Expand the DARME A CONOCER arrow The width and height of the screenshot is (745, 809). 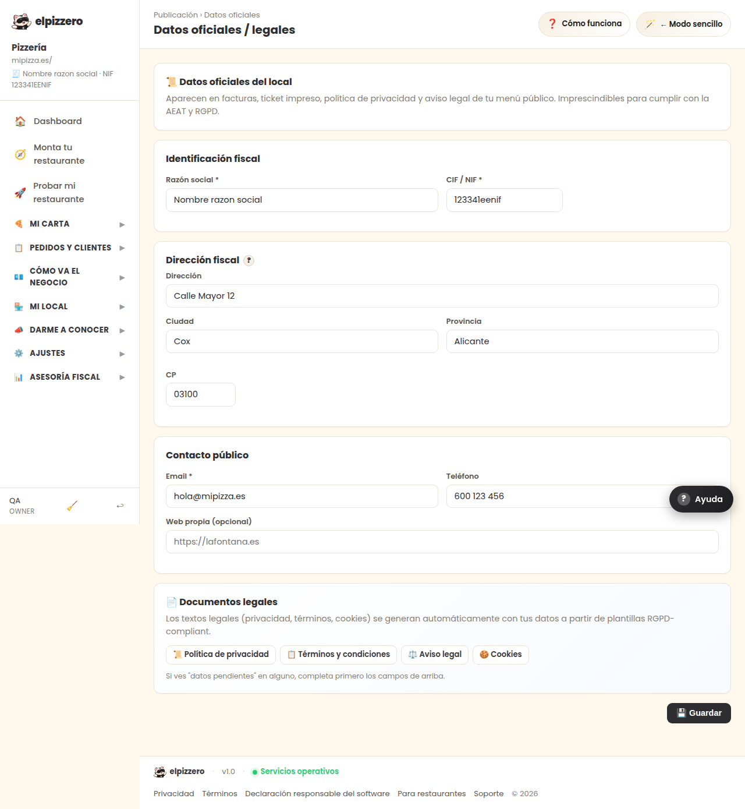coord(122,330)
